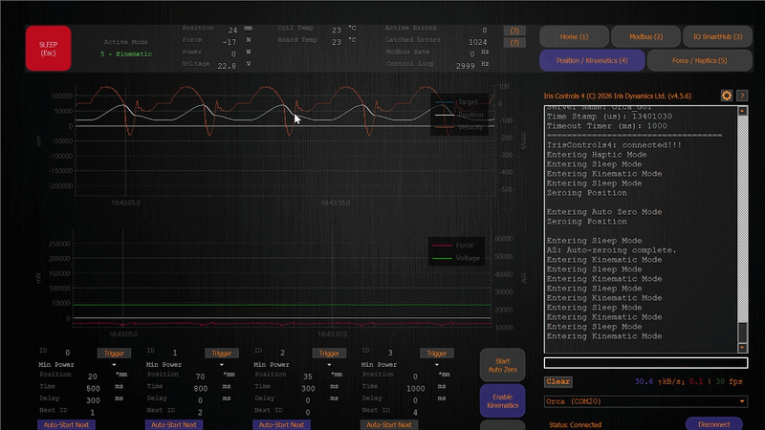Click console scrollbar up arrow
Image resolution: width=765 pixels, height=430 pixels.
click(742, 111)
